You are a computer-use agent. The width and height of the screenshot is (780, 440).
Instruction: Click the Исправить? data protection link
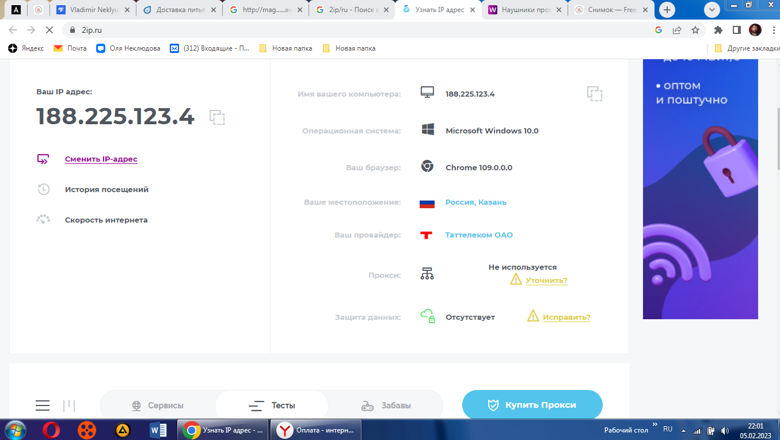pyautogui.click(x=566, y=317)
